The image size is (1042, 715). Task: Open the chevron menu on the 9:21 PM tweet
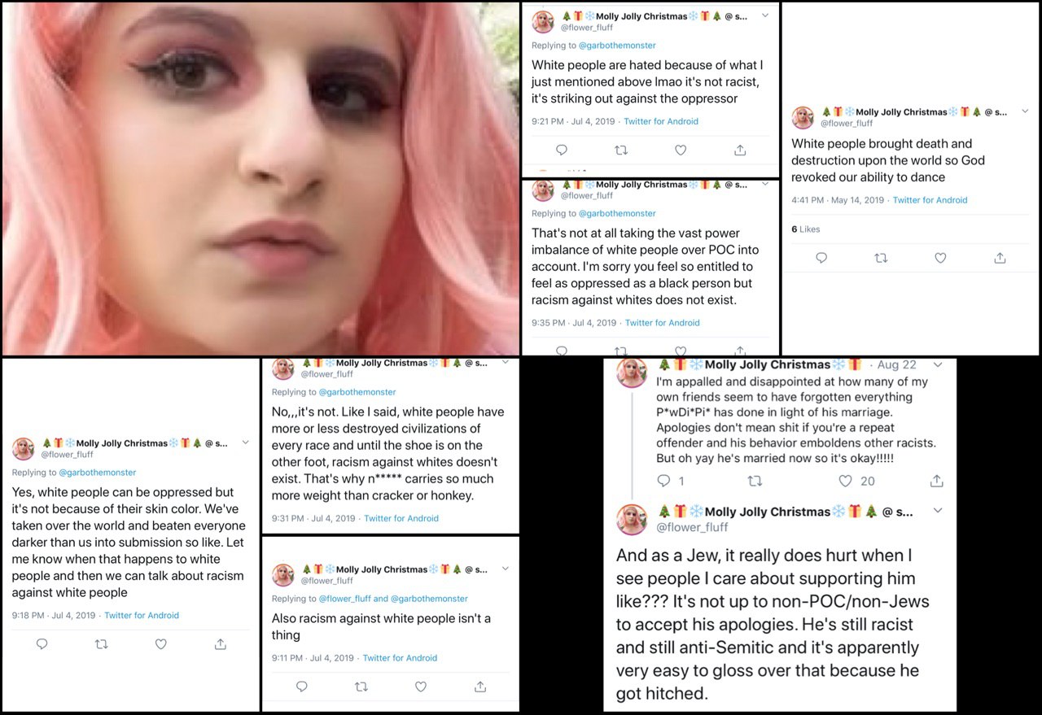765,15
